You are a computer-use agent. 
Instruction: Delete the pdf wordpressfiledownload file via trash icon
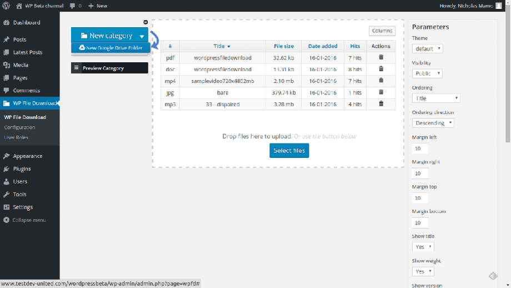381,57
